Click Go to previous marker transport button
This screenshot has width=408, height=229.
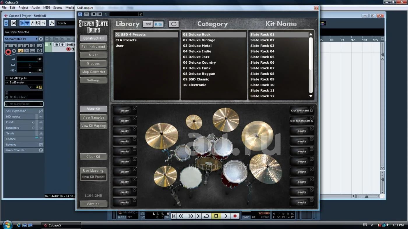click(x=174, y=216)
